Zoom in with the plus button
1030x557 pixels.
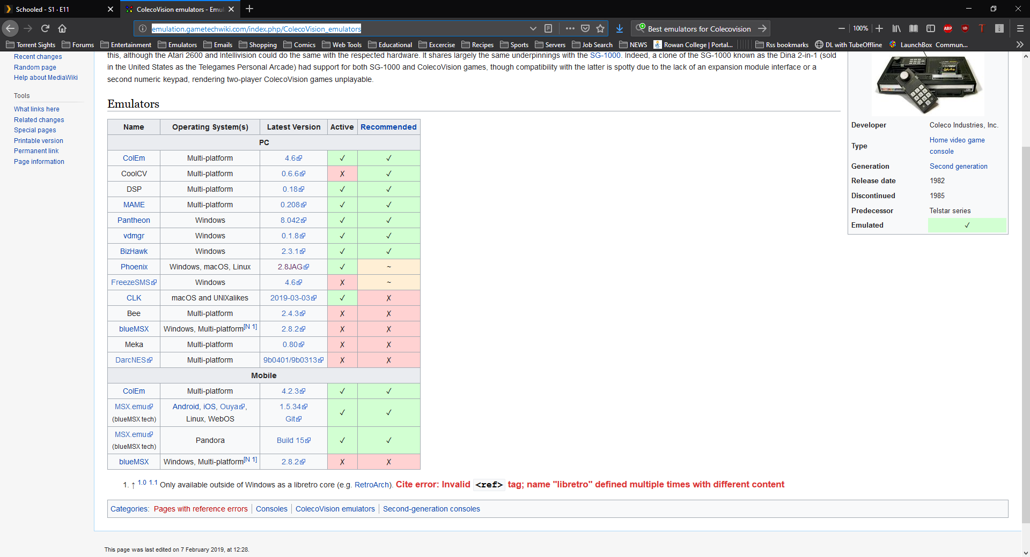point(879,28)
